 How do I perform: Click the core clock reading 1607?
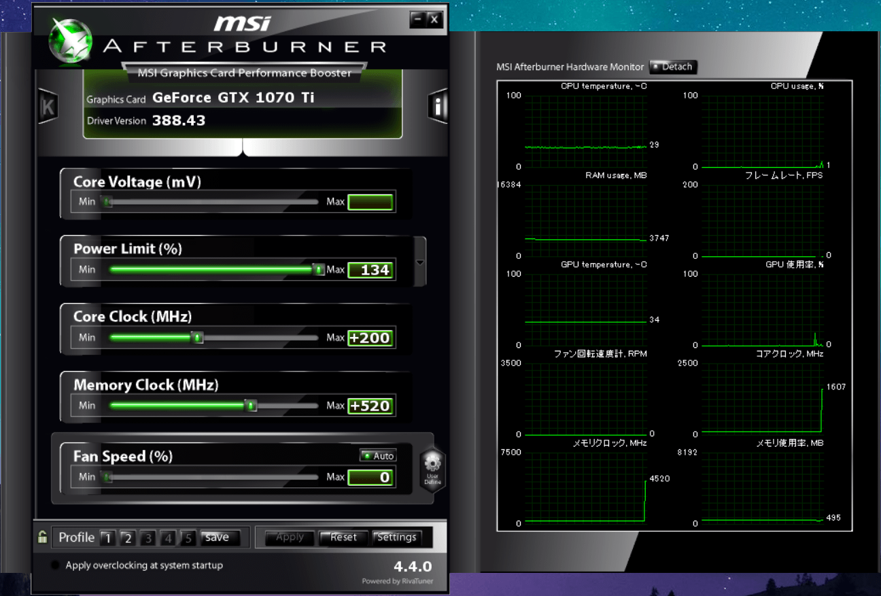[x=835, y=387]
